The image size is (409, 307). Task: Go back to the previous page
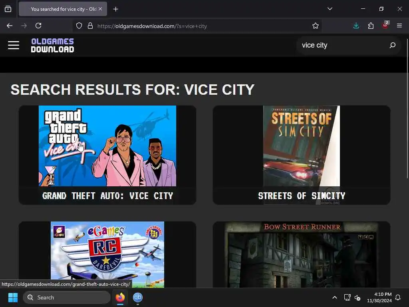[10, 26]
